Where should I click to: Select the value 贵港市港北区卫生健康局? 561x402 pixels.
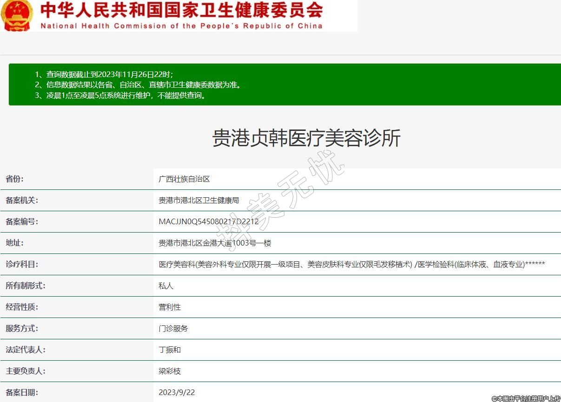click(198, 200)
